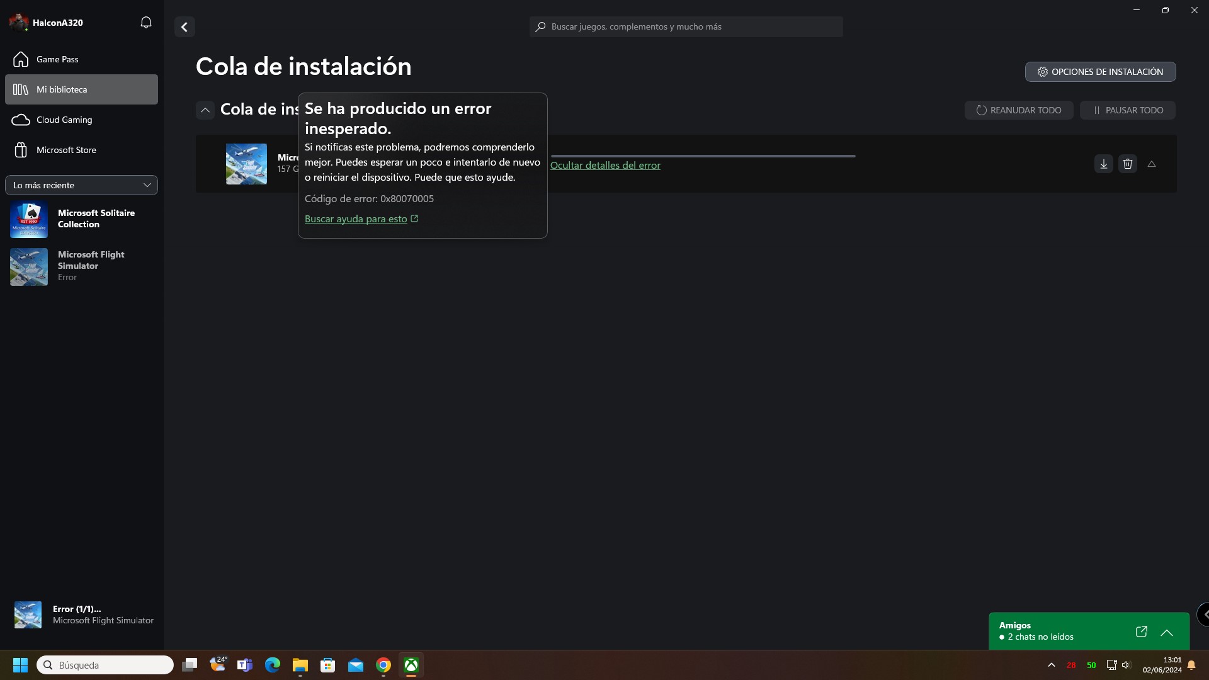Click the network tray icon
The height and width of the screenshot is (680, 1209).
pyautogui.click(x=1111, y=665)
